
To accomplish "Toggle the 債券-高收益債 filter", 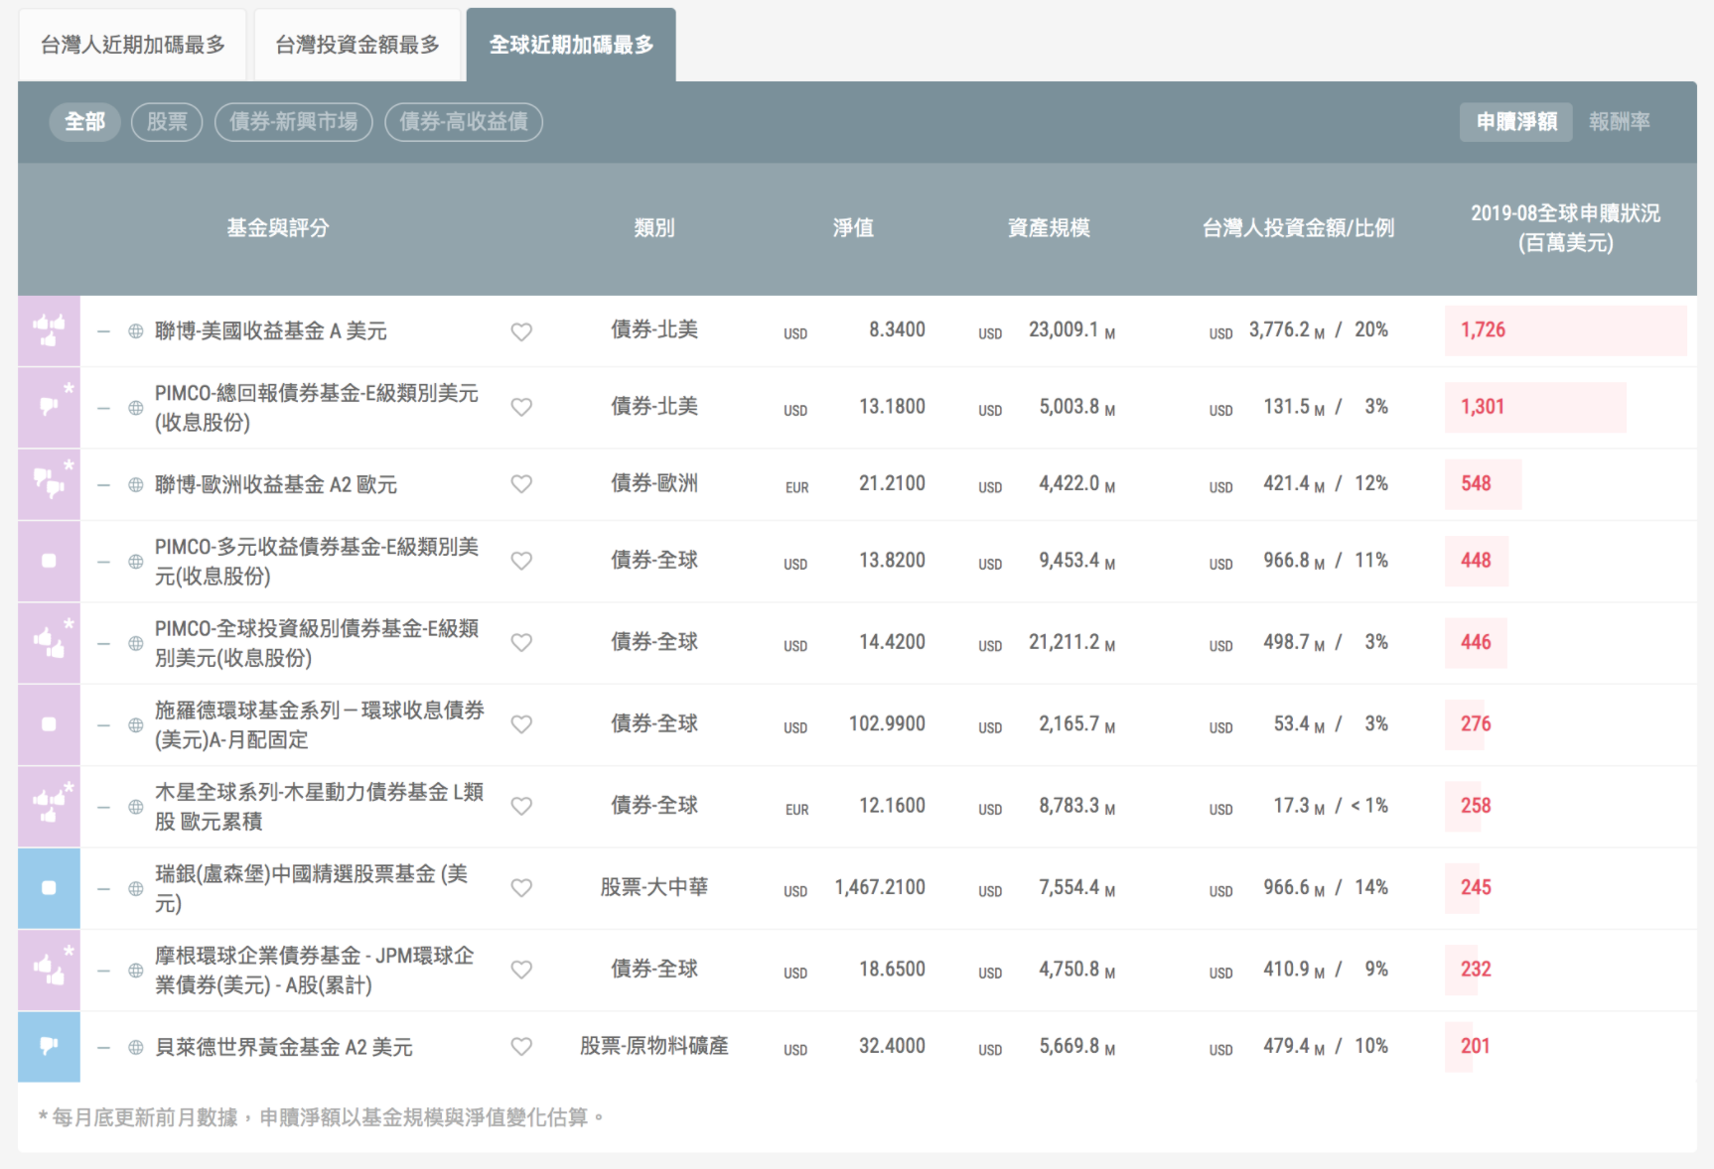I will pyautogui.click(x=463, y=122).
